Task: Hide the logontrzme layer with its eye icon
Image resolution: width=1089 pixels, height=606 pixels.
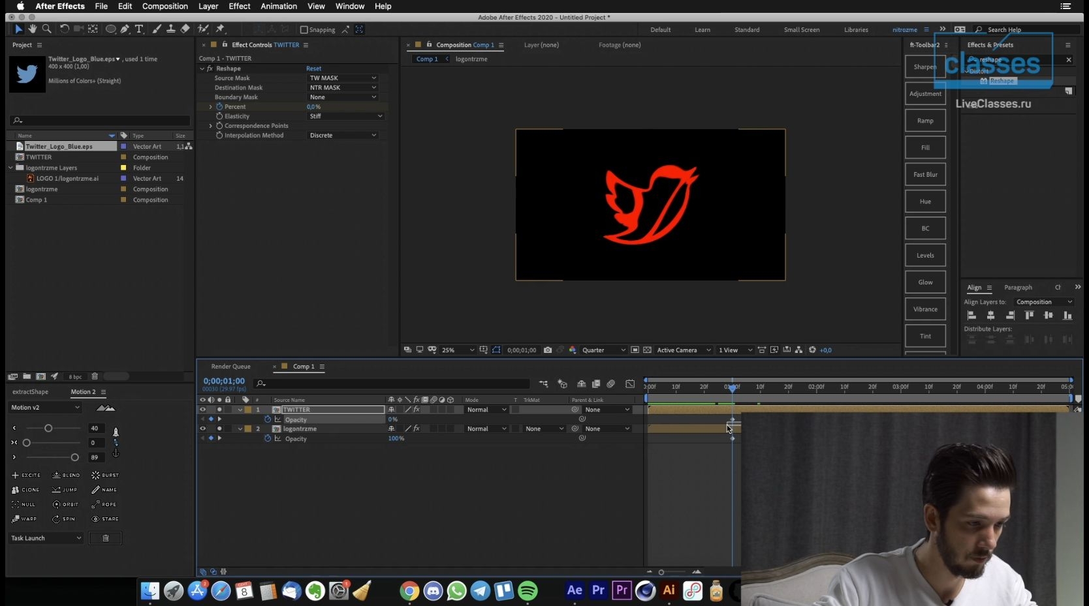Action: pos(202,429)
